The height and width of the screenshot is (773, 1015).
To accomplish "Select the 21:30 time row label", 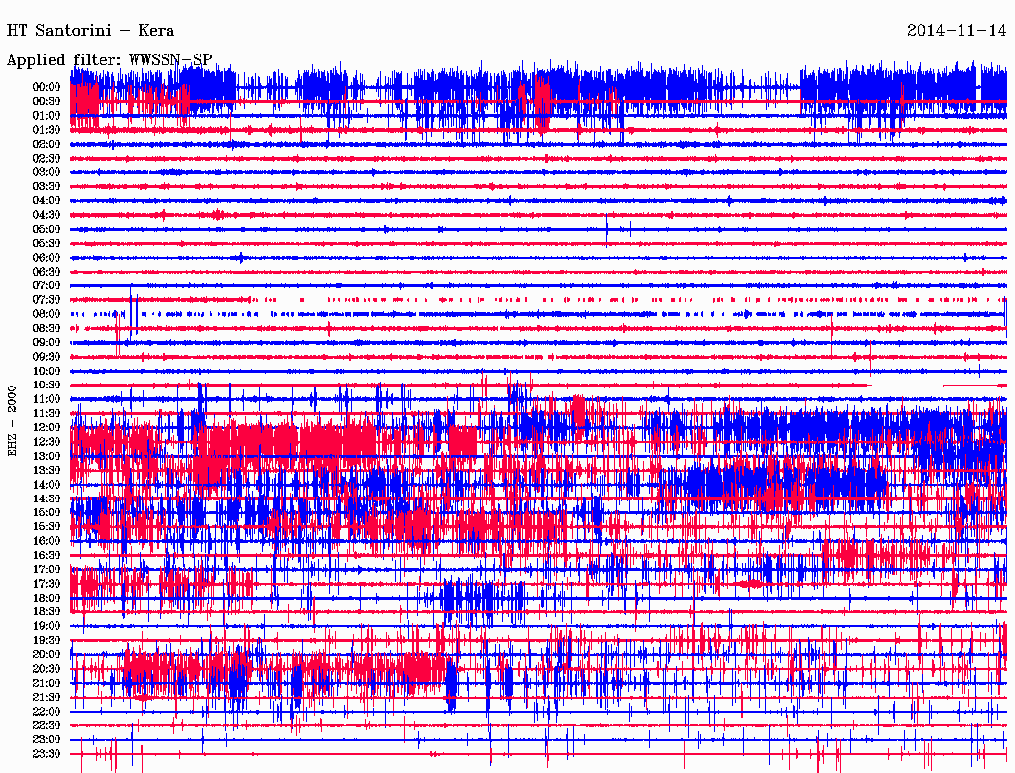I will 47,697.
